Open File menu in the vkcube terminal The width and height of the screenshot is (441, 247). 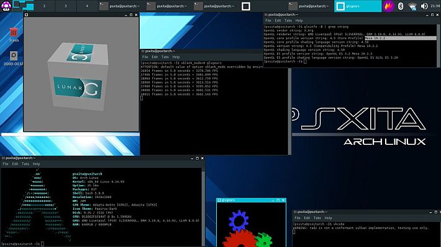coord(298,218)
